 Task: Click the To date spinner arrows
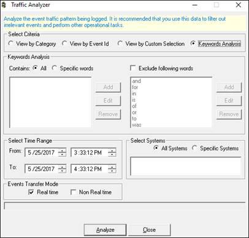click(62, 169)
